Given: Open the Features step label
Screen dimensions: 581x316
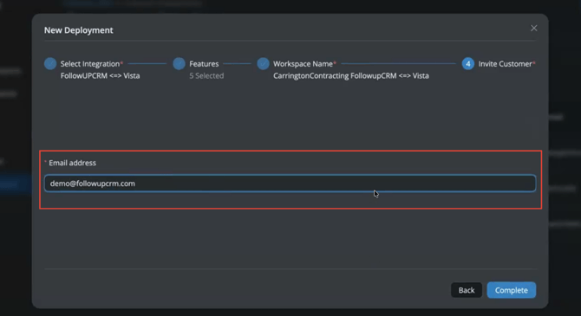Looking at the screenshot, I should pyautogui.click(x=204, y=64).
